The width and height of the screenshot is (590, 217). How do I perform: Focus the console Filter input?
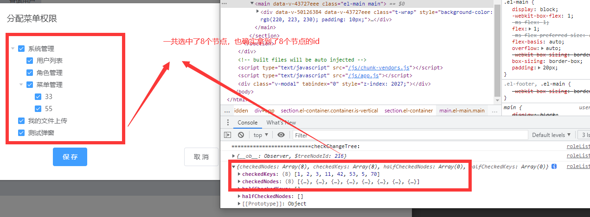[x=410, y=135]
